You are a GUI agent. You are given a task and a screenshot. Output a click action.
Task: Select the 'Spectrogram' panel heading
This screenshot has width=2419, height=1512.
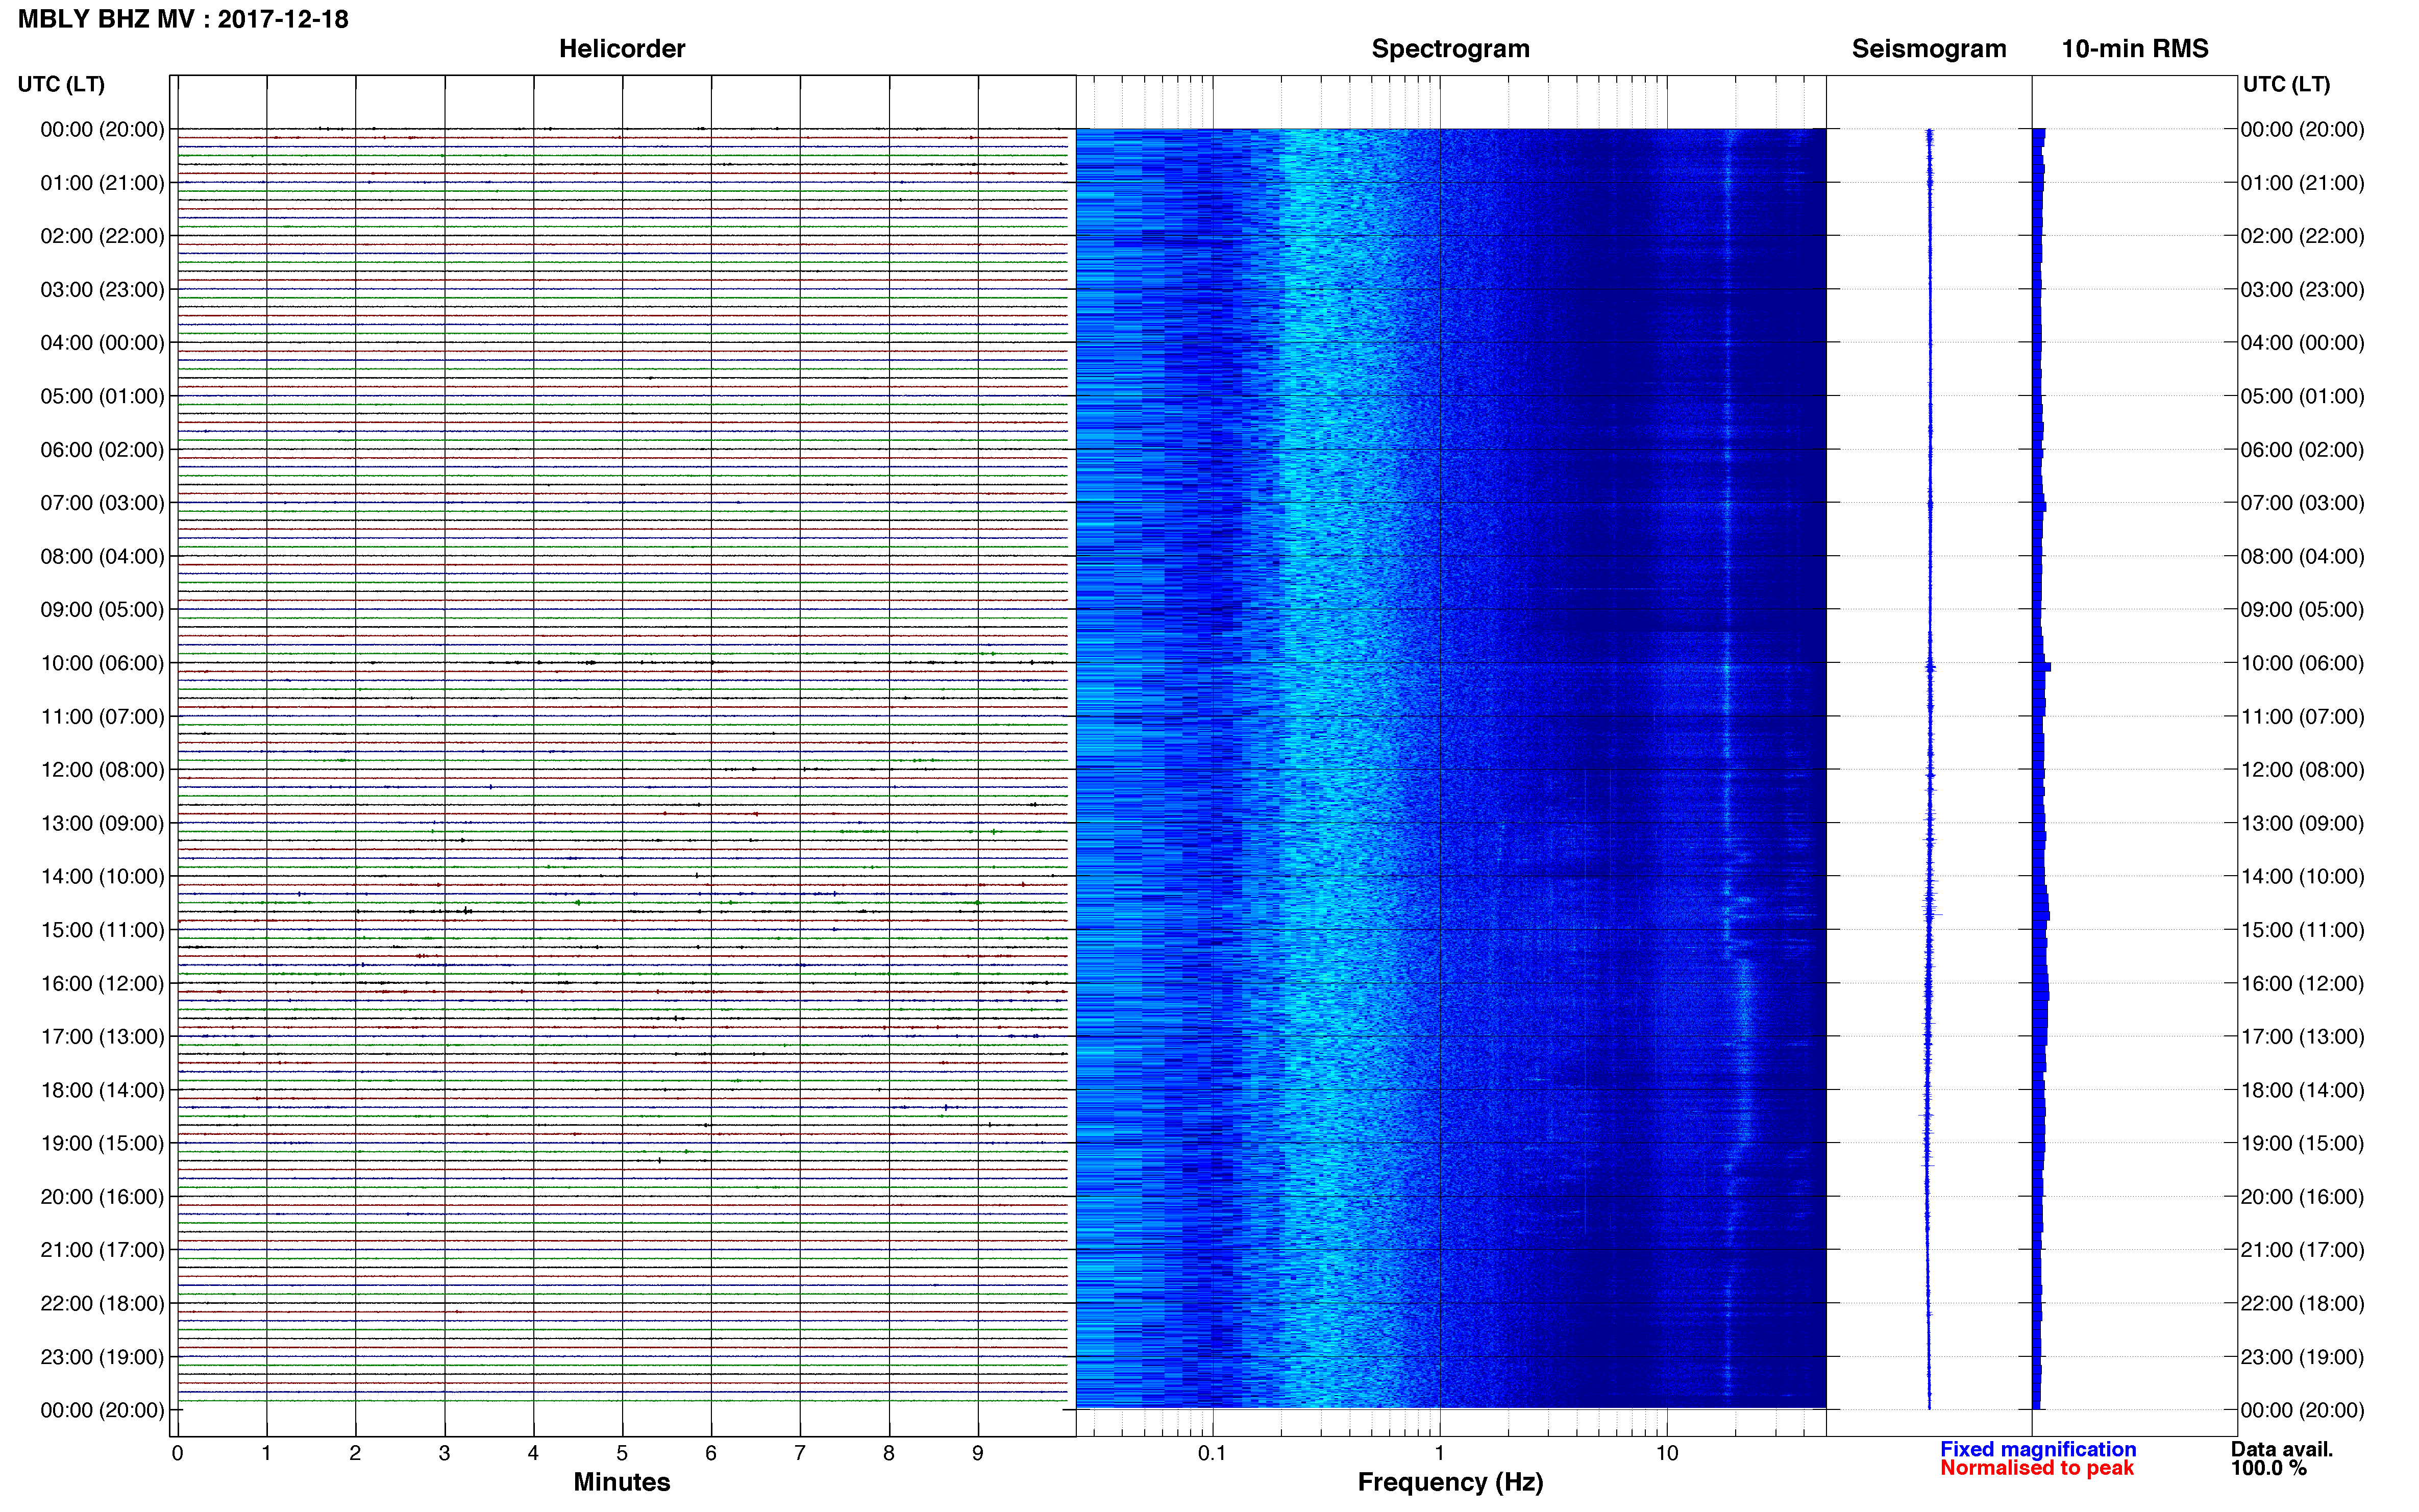coord(1450,49)
